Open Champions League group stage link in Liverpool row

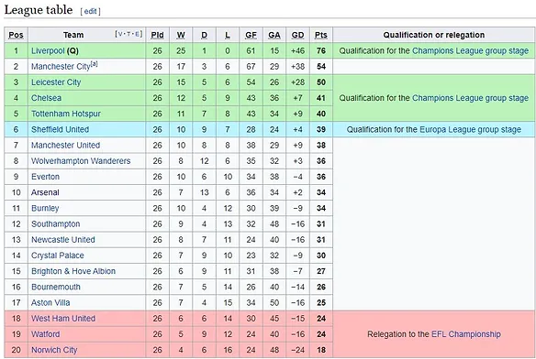pyautogui.click(x=470, y=51)
